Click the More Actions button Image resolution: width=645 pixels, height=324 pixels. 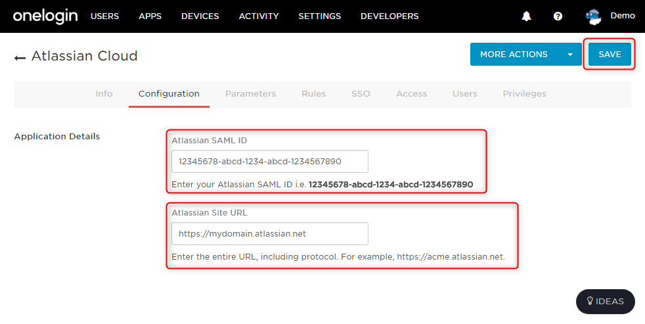tap(514, 55)
